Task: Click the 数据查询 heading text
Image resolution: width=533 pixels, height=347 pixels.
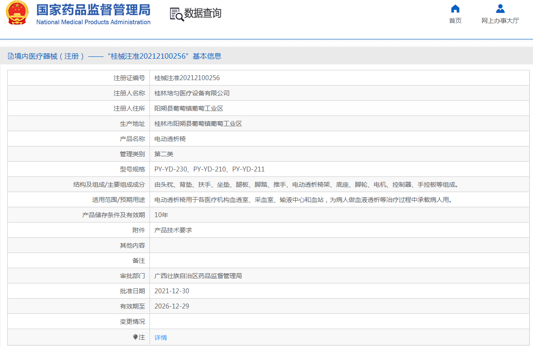Action: [203, 13]
